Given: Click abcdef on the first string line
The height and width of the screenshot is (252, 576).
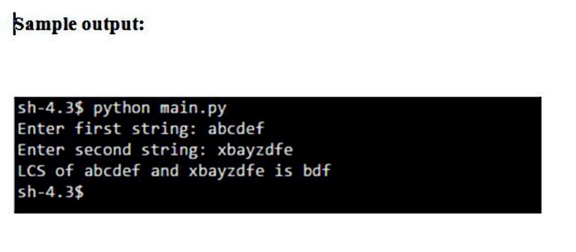Looking at the screenshot, I should 236,129.
